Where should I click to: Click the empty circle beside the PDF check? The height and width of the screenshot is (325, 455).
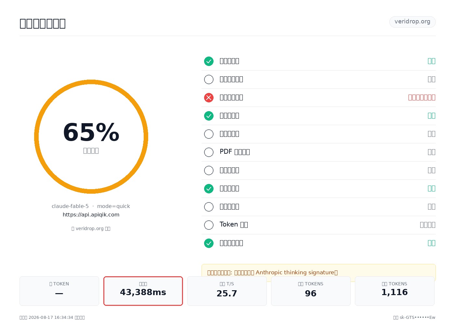209,152
